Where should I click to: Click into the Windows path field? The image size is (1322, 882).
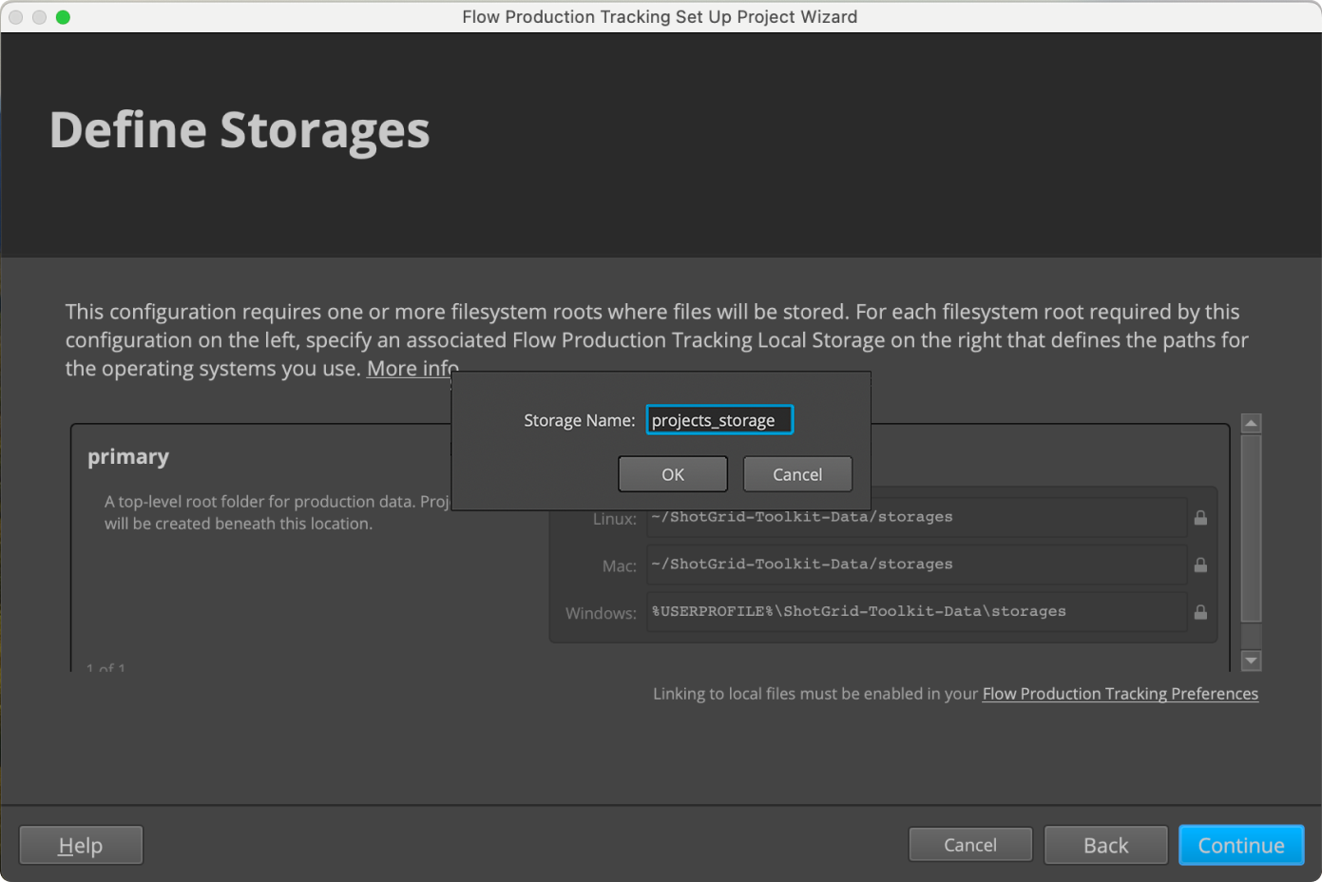916,612
